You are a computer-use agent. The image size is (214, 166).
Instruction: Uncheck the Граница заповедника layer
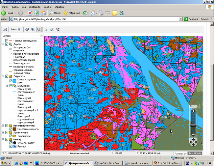(7, 40)
